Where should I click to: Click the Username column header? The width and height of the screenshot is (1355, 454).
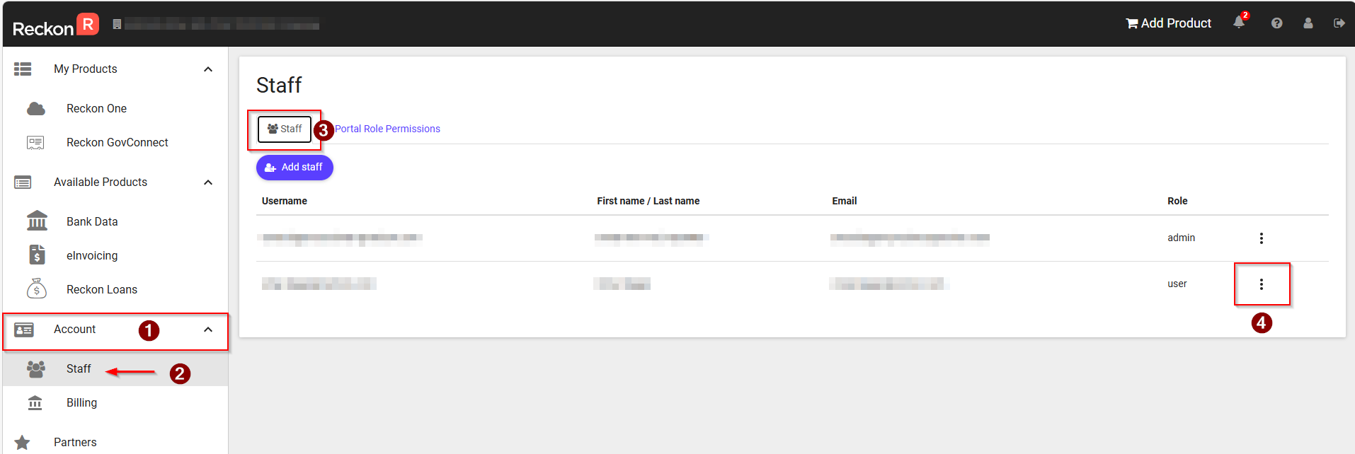[285, 201]
